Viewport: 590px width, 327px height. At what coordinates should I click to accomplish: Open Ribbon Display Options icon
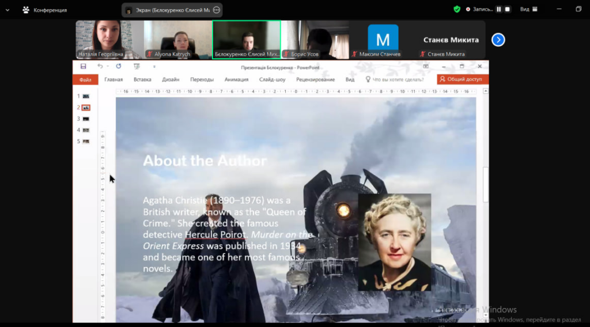[x=426, y=67]
